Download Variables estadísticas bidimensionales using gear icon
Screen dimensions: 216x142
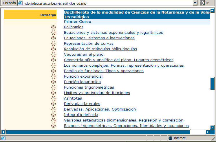(54, 120)
